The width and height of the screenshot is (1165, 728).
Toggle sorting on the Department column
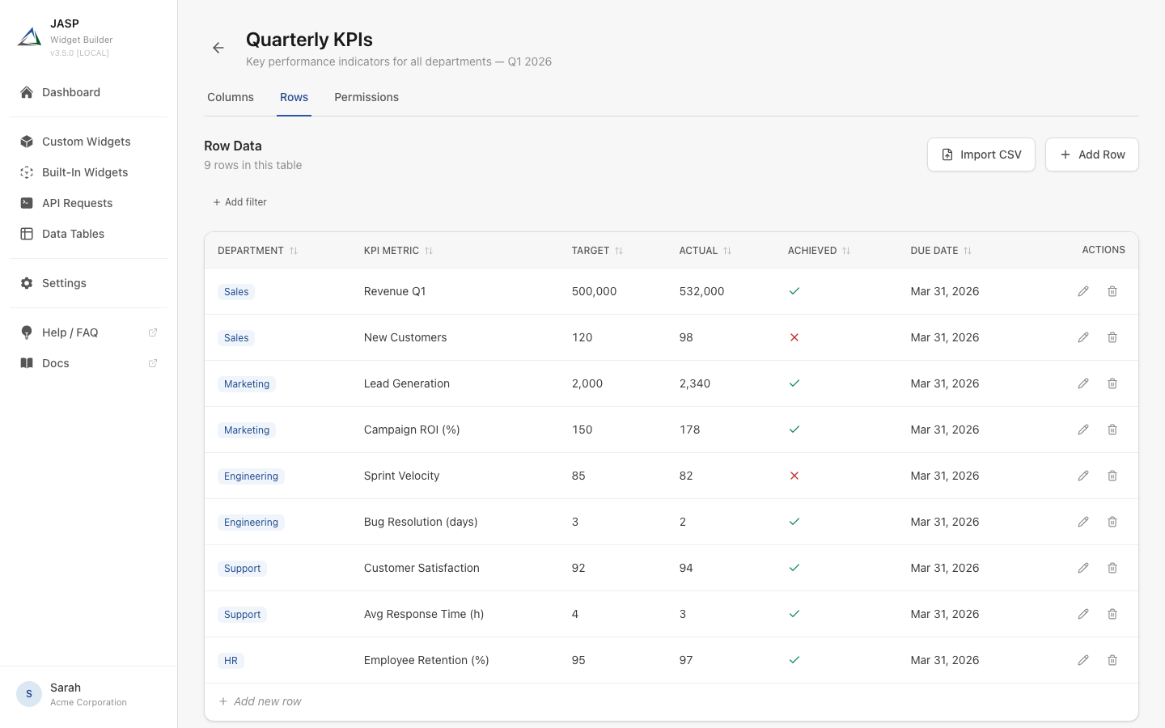click(294, 251)
